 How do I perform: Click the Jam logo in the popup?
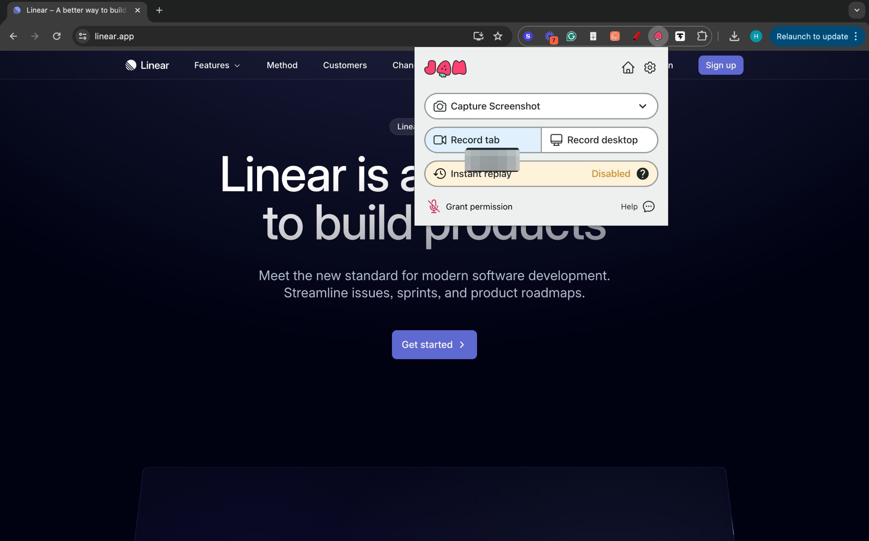[x=445, y=68]
